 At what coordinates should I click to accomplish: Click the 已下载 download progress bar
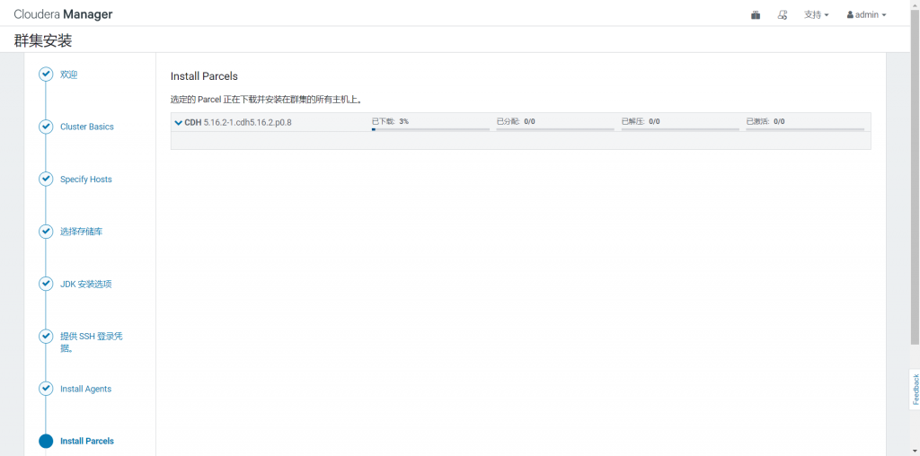(x=430, y=129)
